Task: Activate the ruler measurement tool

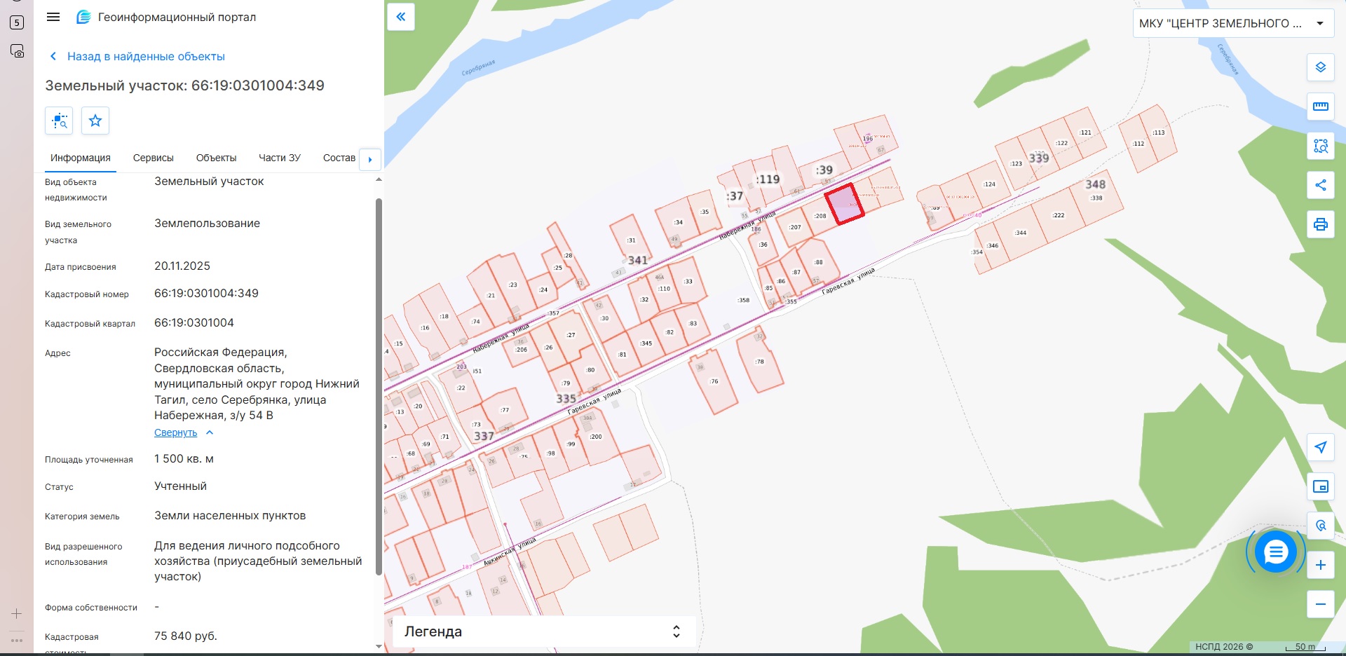Action: pyautogui.click(x=1321, y=107)
